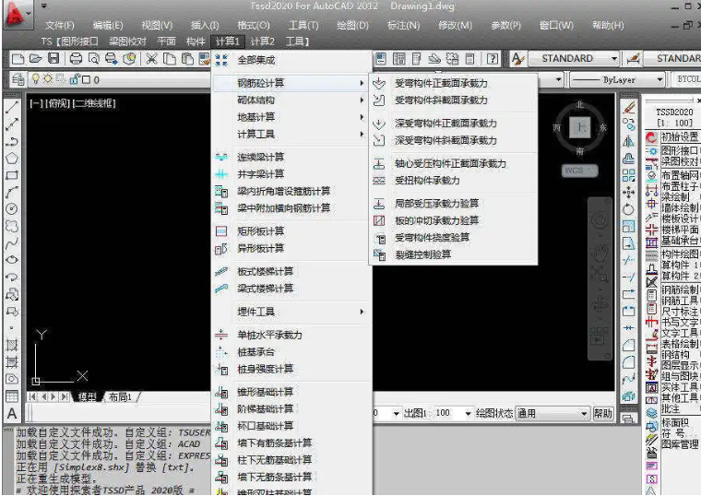The image size is (701, 496).
Task: Choose 锥形基础计算 menu entry
Action: pos(291,393)
